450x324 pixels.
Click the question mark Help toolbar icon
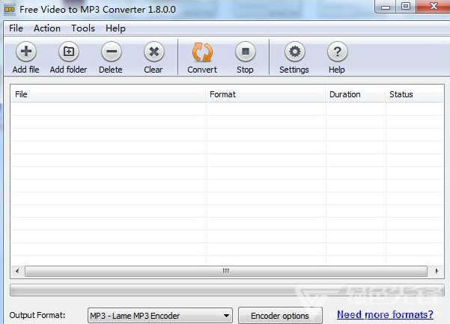tap(337, 52)
